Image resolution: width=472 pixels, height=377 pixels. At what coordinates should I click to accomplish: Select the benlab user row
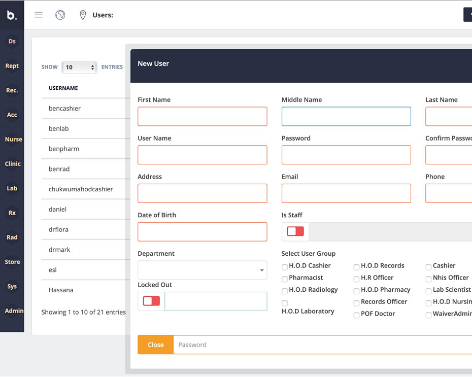[86, 128]
